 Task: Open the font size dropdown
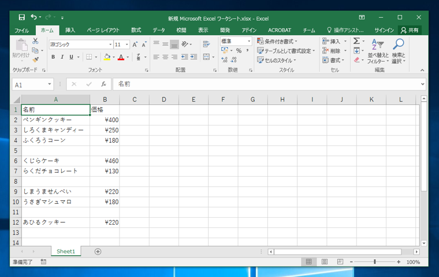[127, 44]
